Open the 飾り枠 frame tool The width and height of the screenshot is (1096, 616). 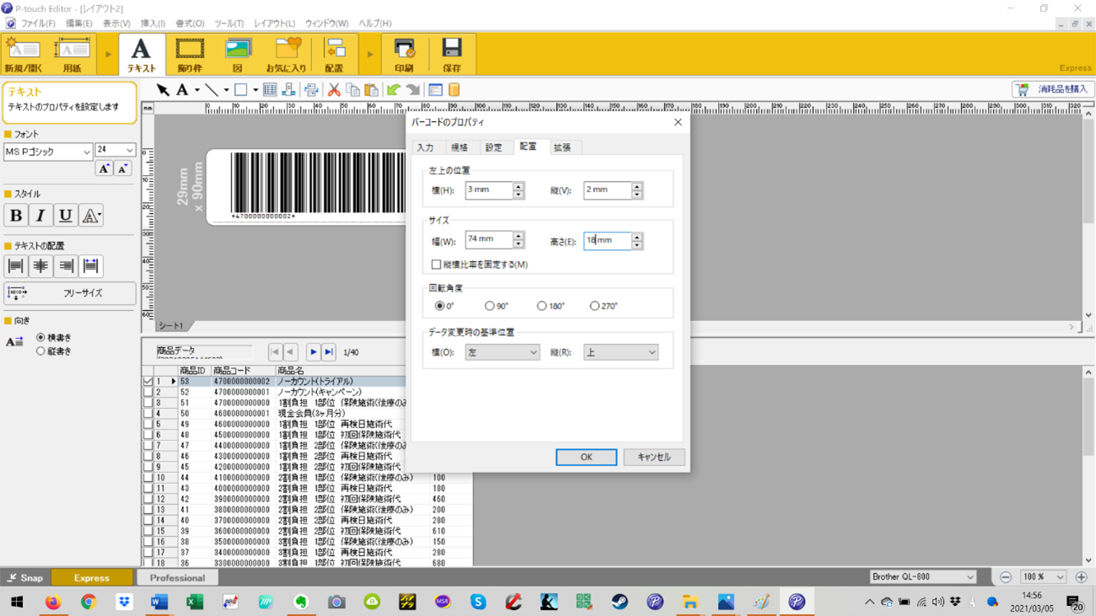(x=190, y=54)
